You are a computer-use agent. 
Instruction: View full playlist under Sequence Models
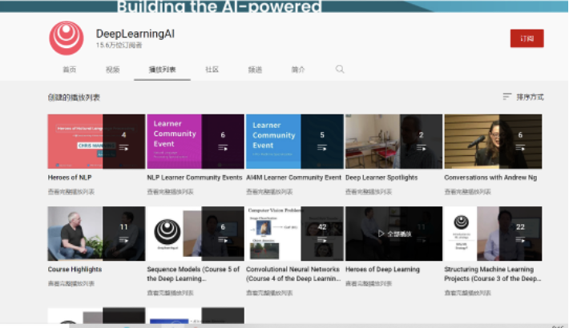point(170,293)
